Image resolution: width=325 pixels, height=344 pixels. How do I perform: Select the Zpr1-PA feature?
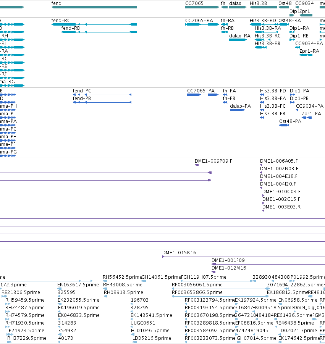coord(307,118)
